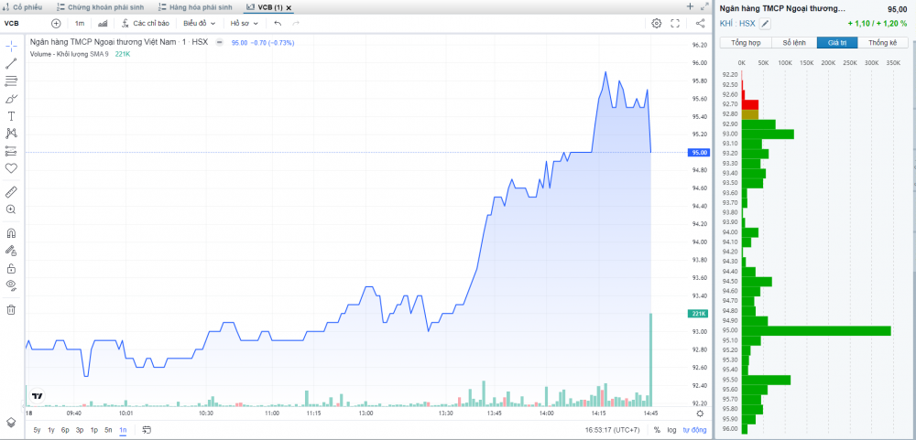916x440 pixels.
Task: Set time range to 5y
Action: point(37,430)
